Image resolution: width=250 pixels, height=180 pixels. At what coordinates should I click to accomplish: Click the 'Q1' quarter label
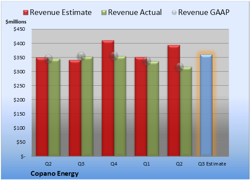[147, 164]
